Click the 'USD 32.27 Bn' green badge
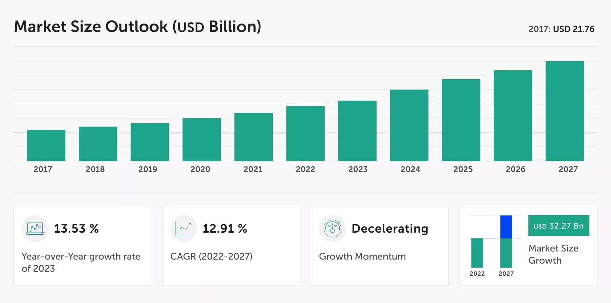The image size is (611, 303). point(559,226)
